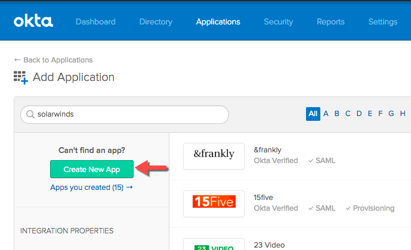The width and height of the screenshot is (411, 250).
Task: Open the Dashboard menu
Action: [95, 21]
